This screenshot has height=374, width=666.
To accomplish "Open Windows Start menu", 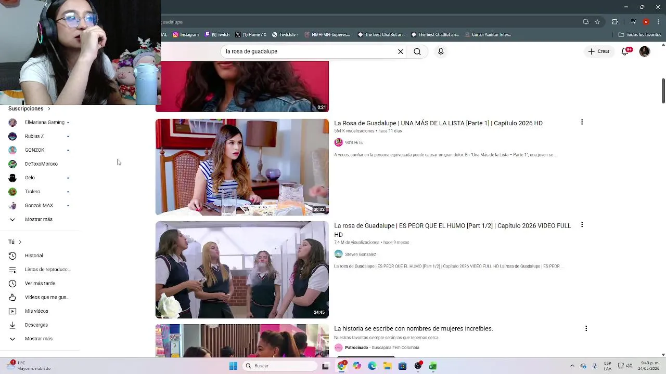I will coord(233,366).
